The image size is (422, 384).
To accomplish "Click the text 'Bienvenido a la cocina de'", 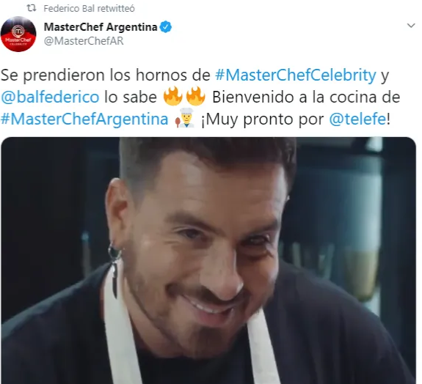I will (x=306, y=97).
